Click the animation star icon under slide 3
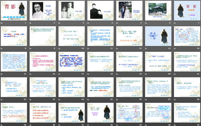The height and width of the screenshot is (126, 201). pyautogui.click(x=60, y=23)
